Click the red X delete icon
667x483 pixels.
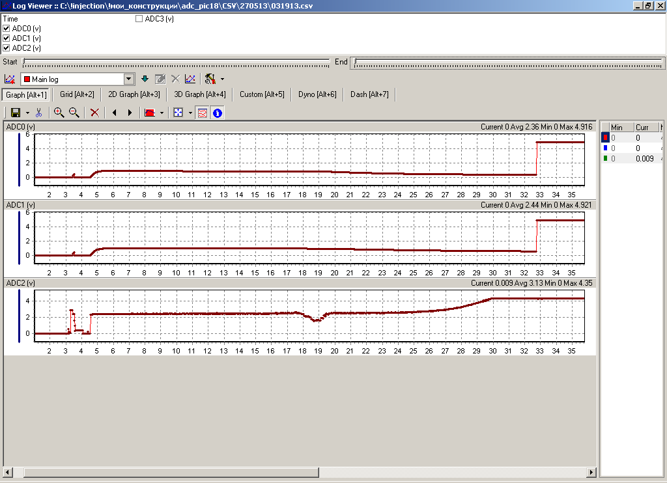(94, 113)
